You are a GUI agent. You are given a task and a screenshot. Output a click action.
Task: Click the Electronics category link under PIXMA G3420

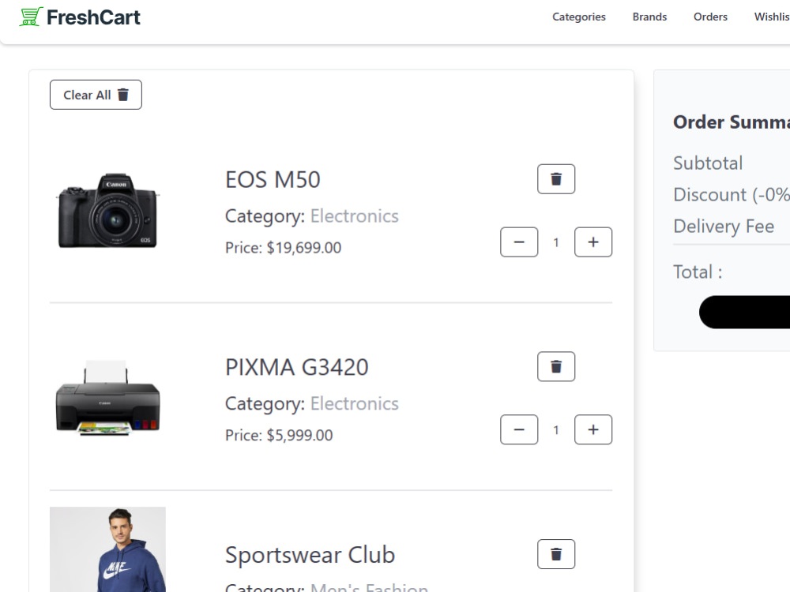[x=354, y=403]
